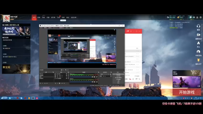Open the 永劫无间 promotional banner
Viewport: 203px width, 114px height.
[16, 31]
